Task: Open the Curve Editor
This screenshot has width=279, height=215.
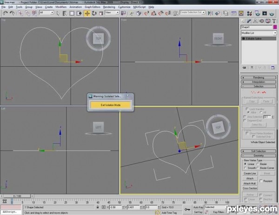Action: [x=234, y=13]
